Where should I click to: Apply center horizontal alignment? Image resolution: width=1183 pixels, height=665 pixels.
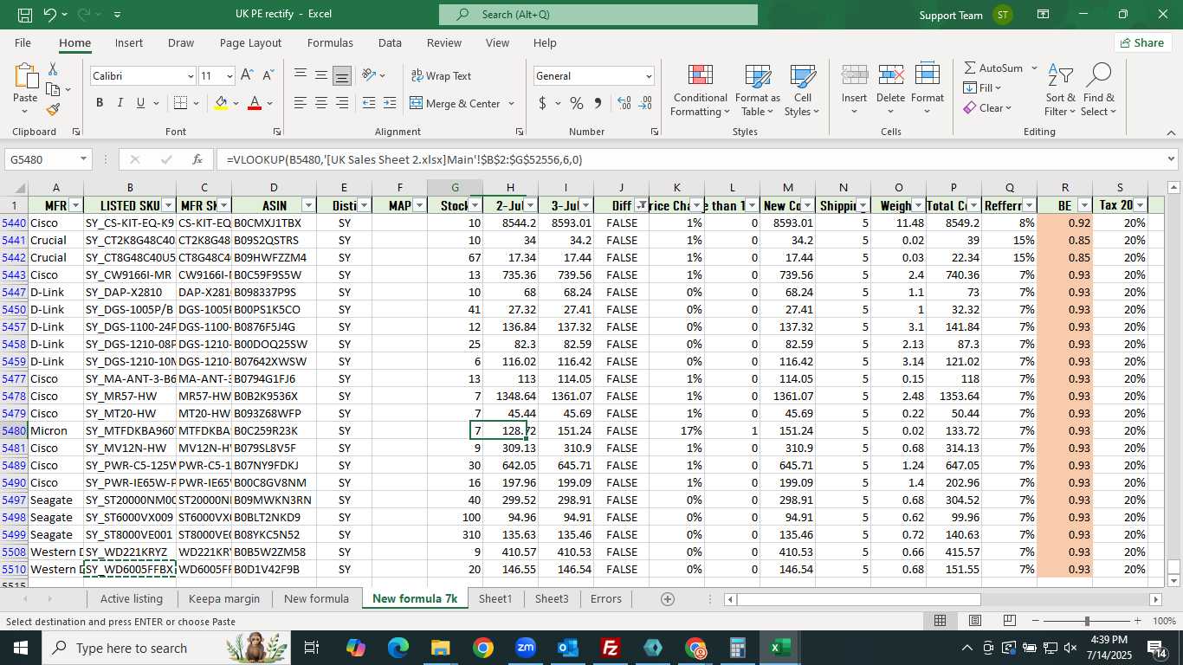[x=321, y=103]
